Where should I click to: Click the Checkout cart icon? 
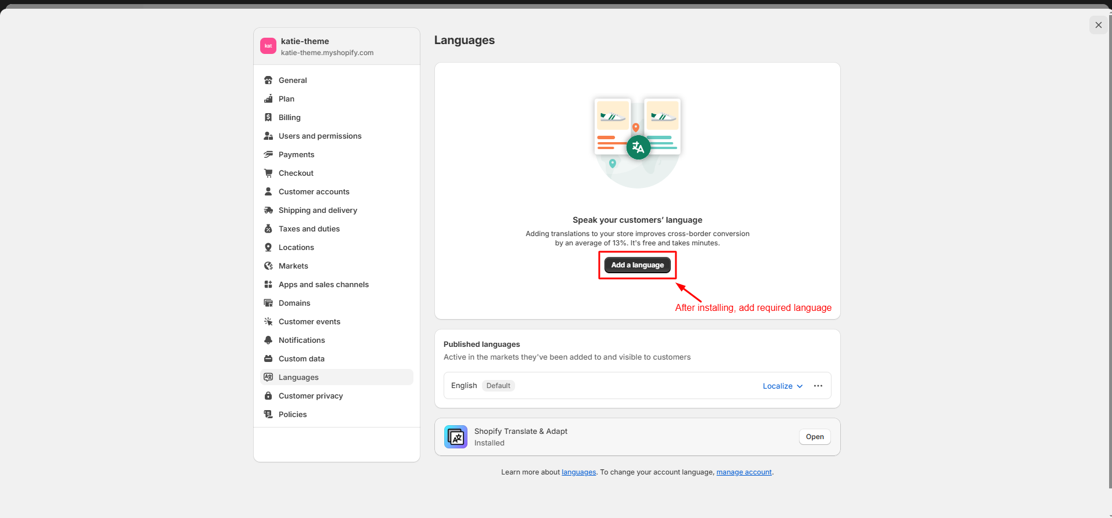click(268, 173)
